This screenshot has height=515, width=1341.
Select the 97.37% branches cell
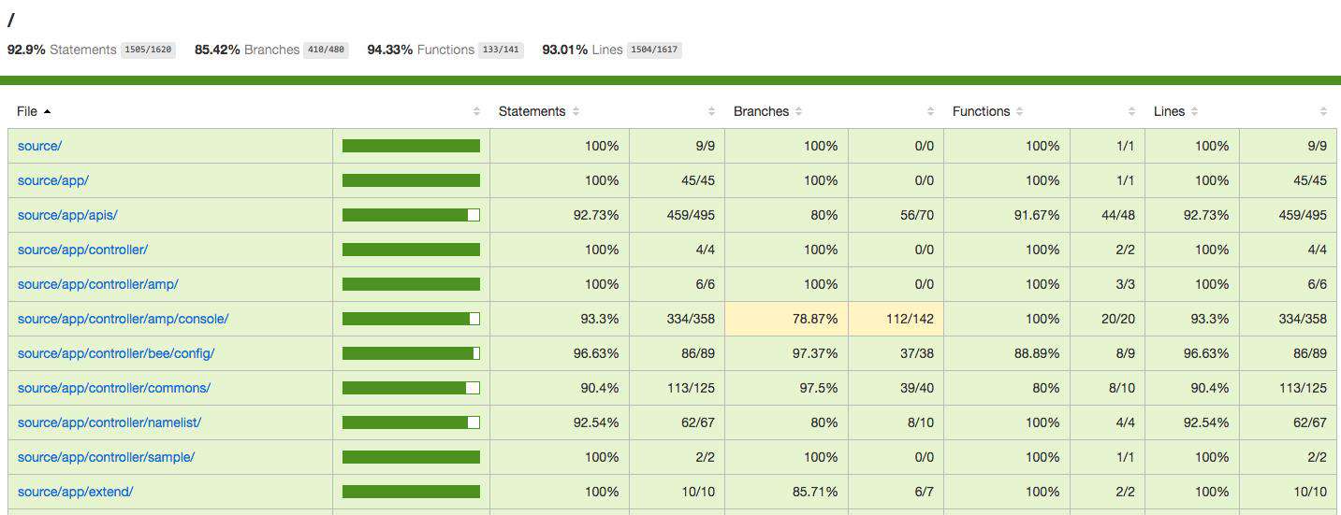(x=786, y=353)
